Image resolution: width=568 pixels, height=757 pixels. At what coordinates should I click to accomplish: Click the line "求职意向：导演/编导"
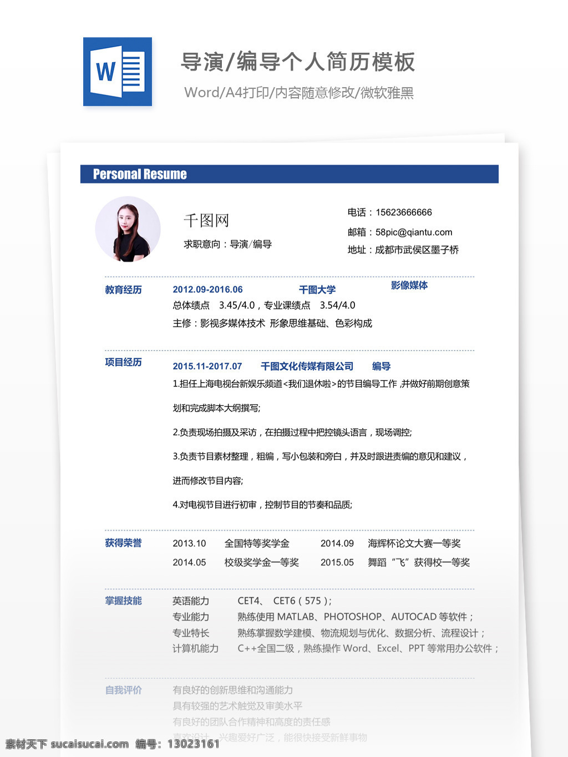228,244
